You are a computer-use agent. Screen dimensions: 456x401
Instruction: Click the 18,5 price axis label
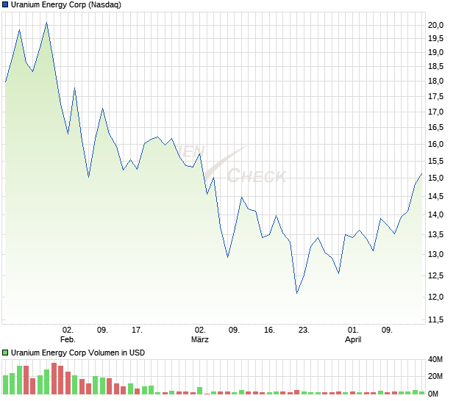[435, 67]
